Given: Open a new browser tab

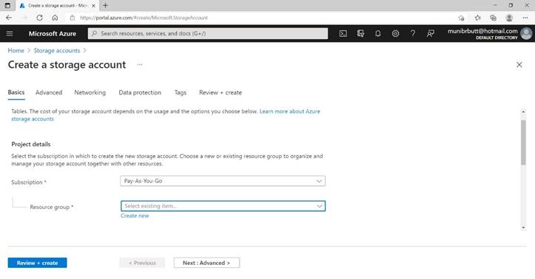Looking at the screenshot, I should [105, 5].
